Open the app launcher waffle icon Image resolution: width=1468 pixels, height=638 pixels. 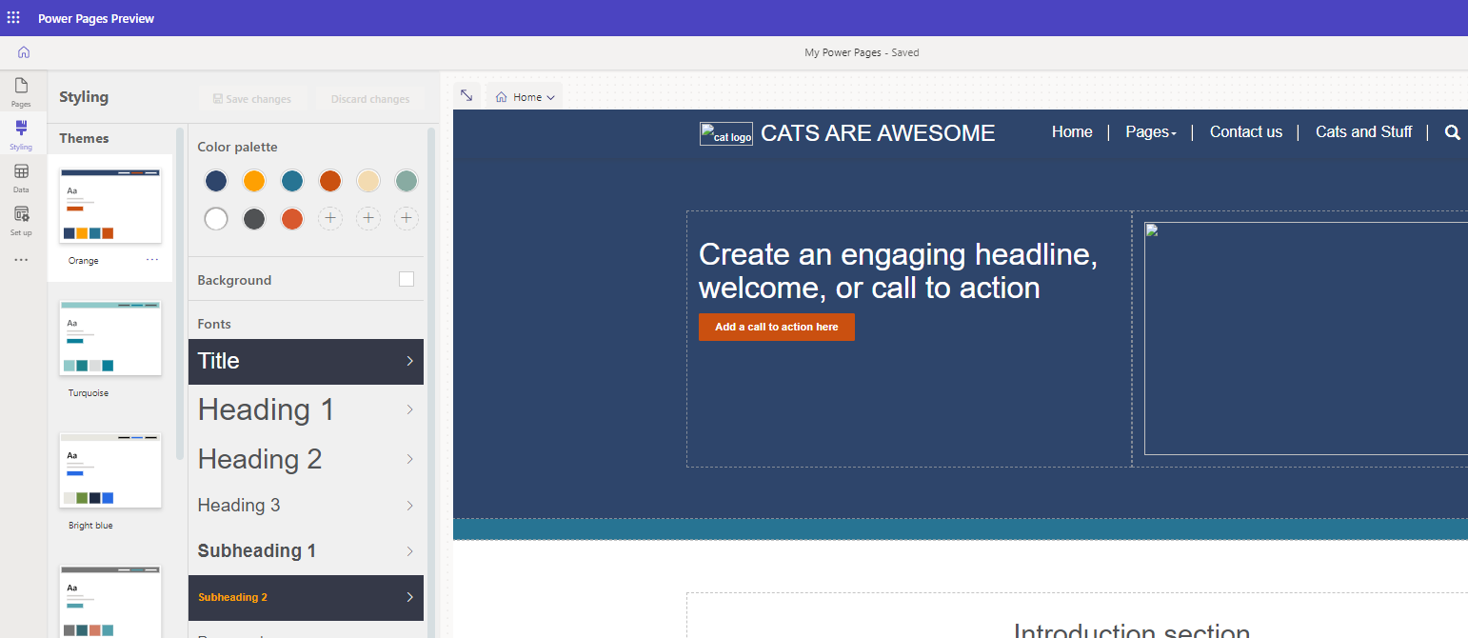(13, 18)
